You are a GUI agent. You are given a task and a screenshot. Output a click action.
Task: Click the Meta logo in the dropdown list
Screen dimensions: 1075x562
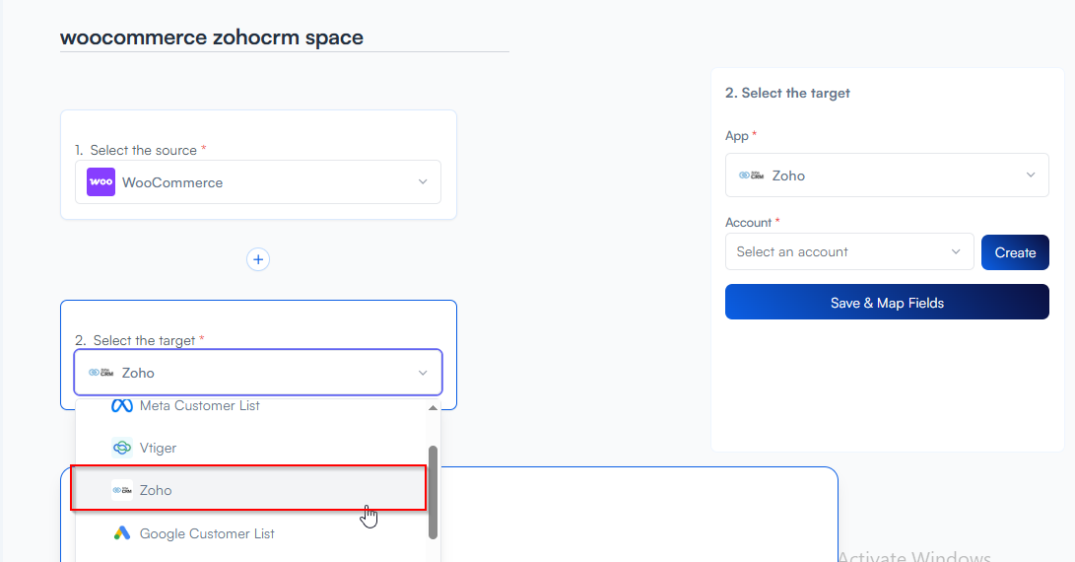pos(122,406)
